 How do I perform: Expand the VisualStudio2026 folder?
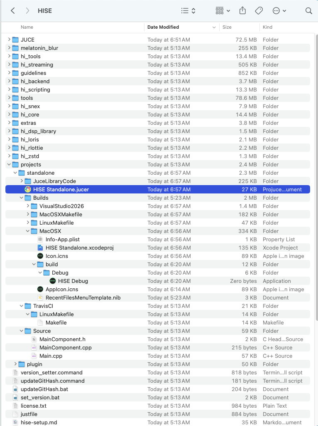(28, 206)
